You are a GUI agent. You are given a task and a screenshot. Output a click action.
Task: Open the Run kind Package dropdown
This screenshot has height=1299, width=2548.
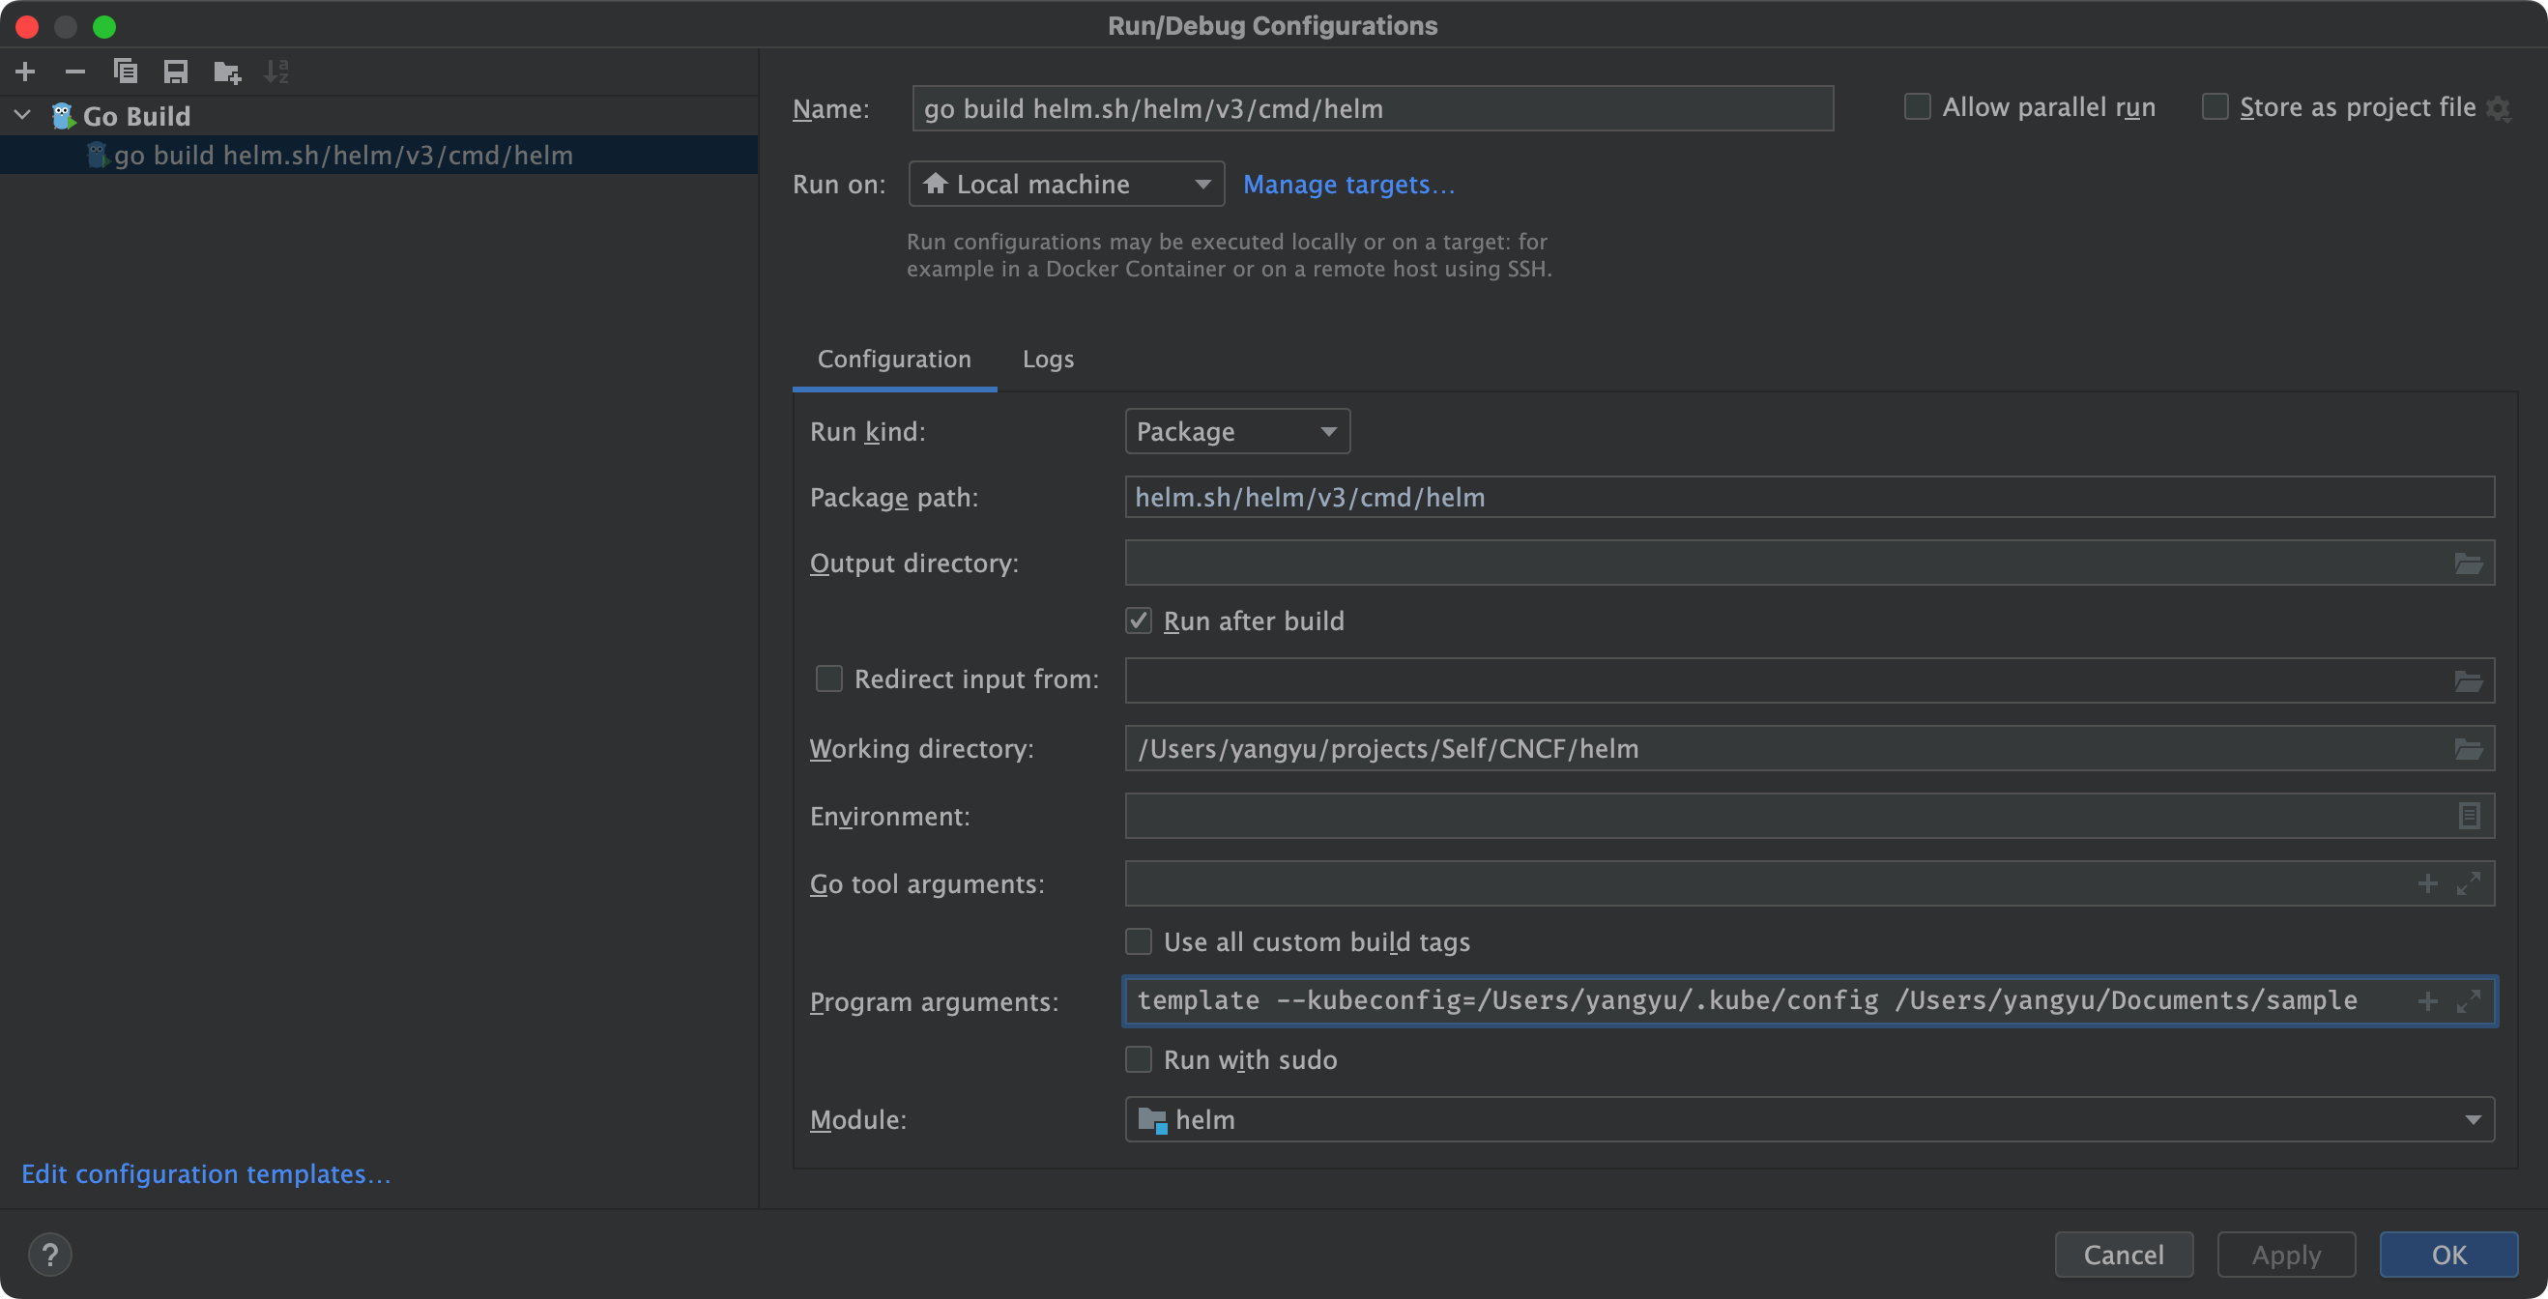1236,431
